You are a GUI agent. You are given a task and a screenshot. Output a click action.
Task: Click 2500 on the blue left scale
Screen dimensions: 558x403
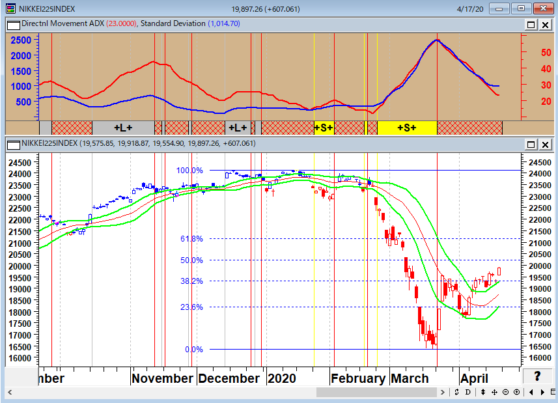21,40
